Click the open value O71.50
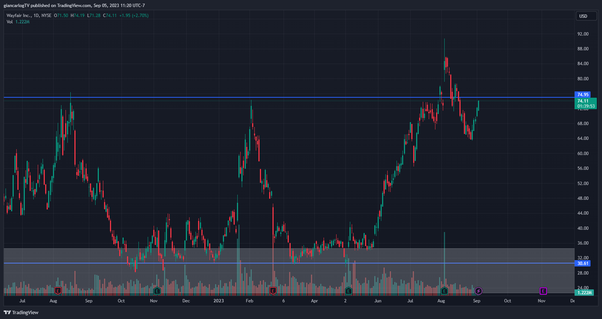Image resolution: width=602 pixels, height=319 pixels. [x=61, y=16]
